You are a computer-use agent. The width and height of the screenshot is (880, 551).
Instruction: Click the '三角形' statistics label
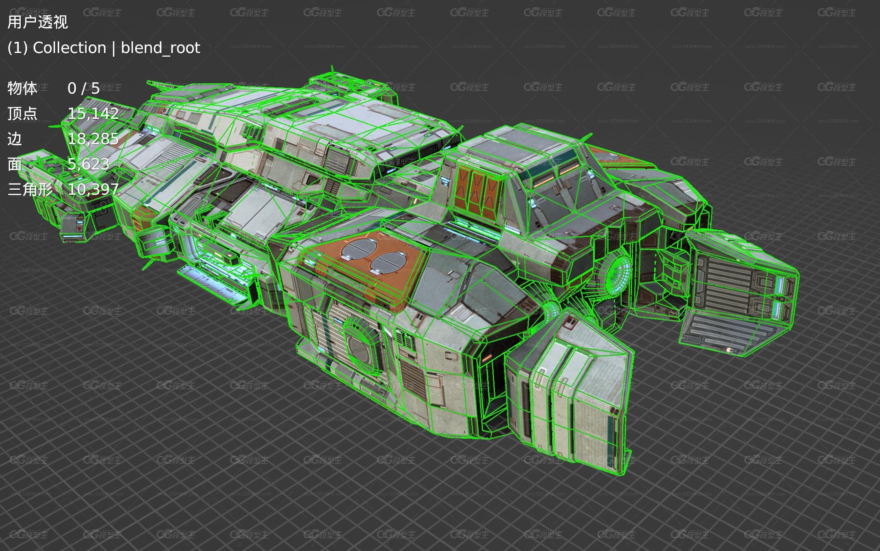pos(30,189)
